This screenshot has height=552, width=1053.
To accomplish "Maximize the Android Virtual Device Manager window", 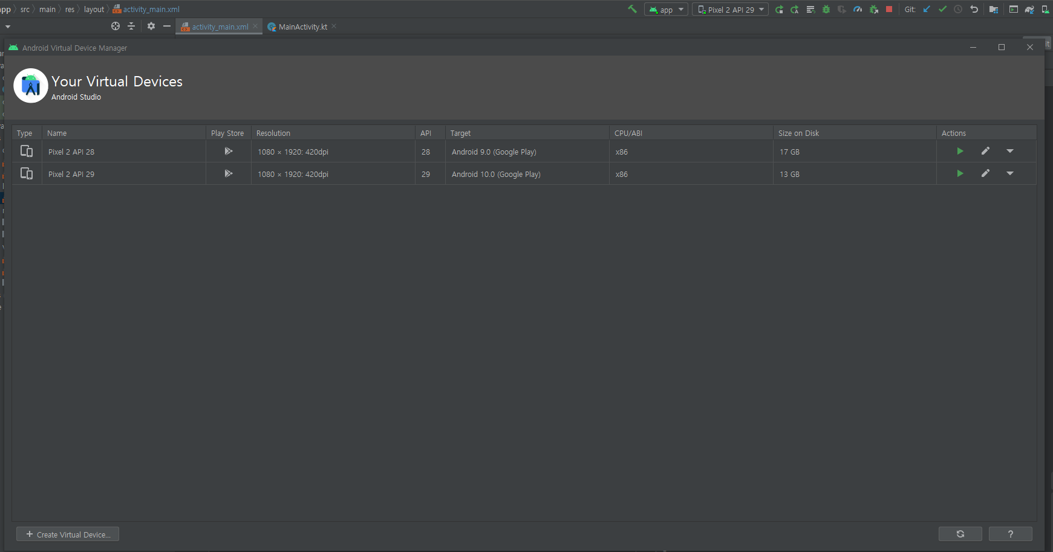I will pos(1002,47).
